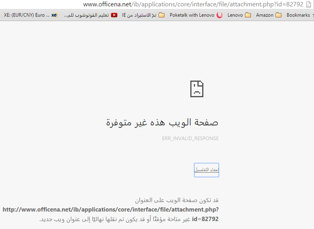
Task: Open the تم الاستيراد من IE bookmark folder
Action: (144, 15)
